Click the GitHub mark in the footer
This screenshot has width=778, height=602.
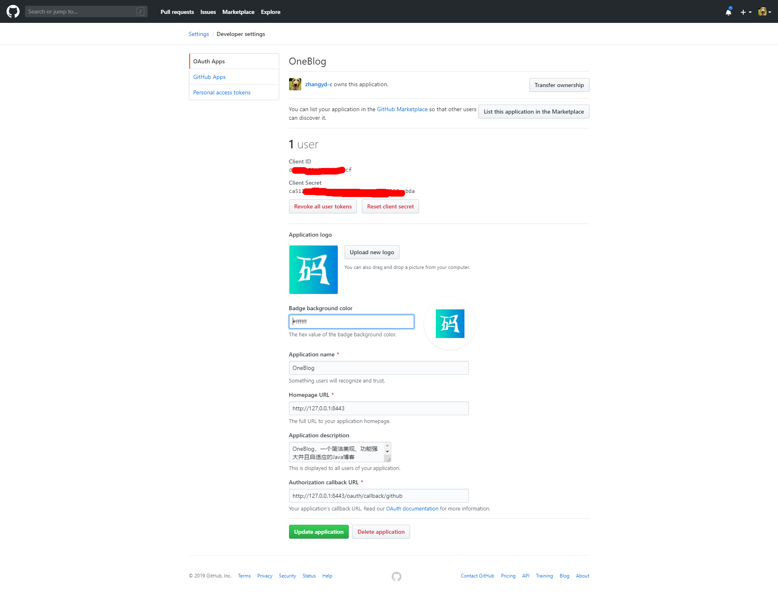pyautogui.click(x=396, y=576)
